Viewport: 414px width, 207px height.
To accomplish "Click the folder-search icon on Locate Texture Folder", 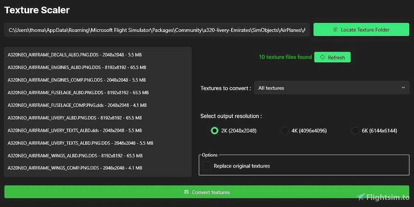I will 335,30.
